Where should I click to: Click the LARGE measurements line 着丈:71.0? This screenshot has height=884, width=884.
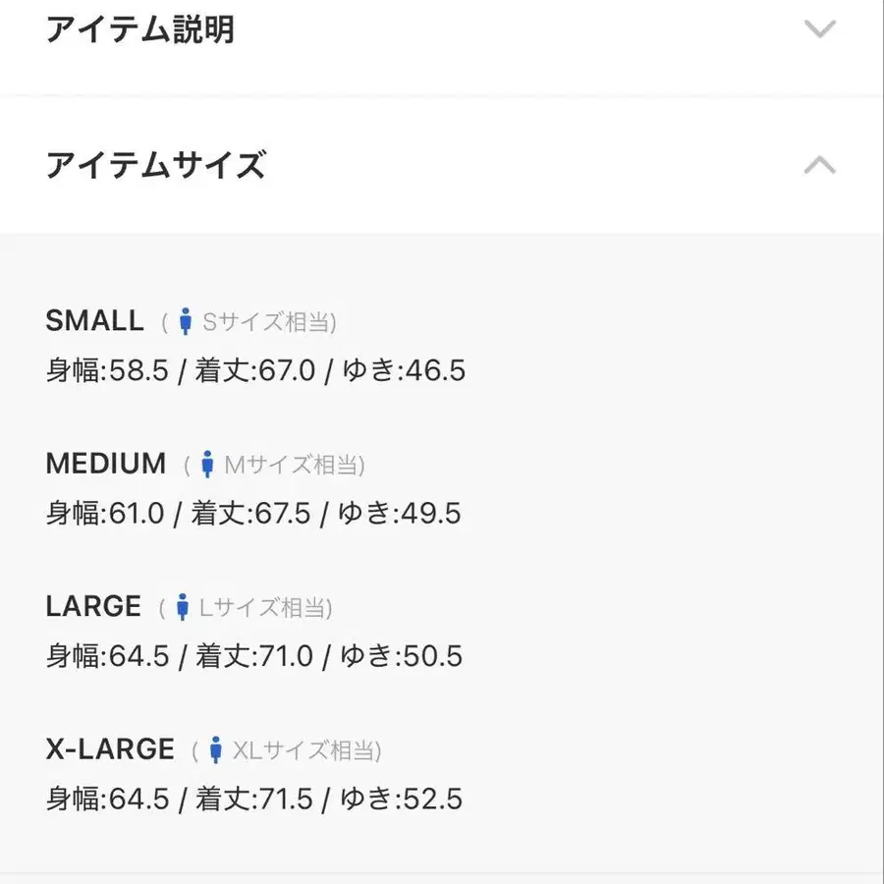[254, 656]
